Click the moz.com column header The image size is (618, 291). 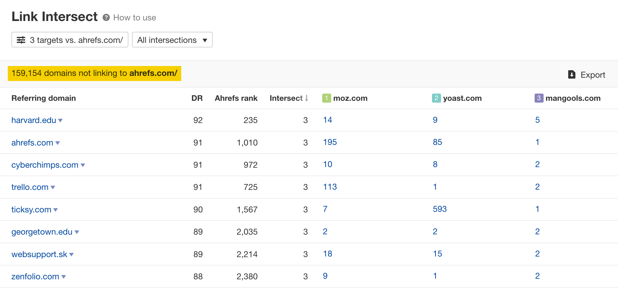(x=350, y=98)
